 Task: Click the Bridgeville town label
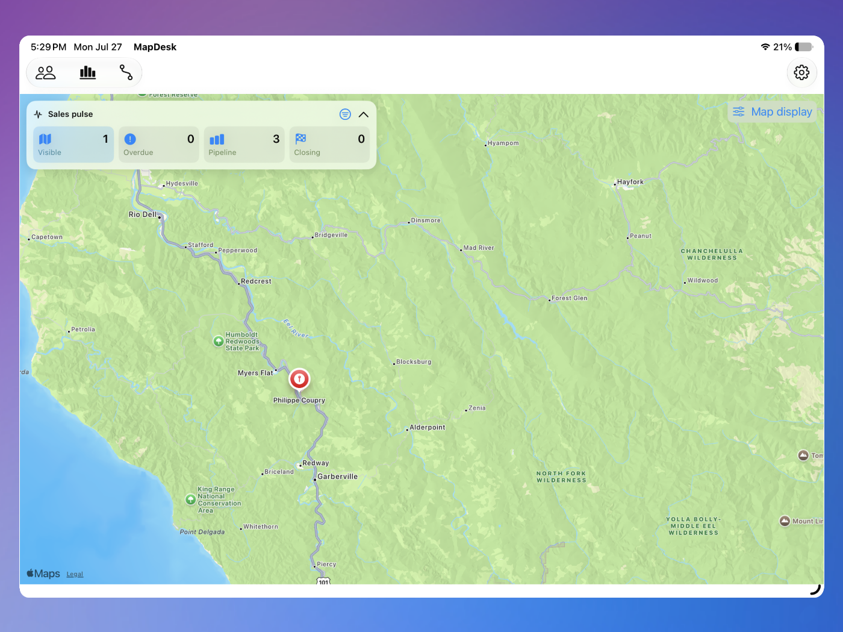coord(331,235)
